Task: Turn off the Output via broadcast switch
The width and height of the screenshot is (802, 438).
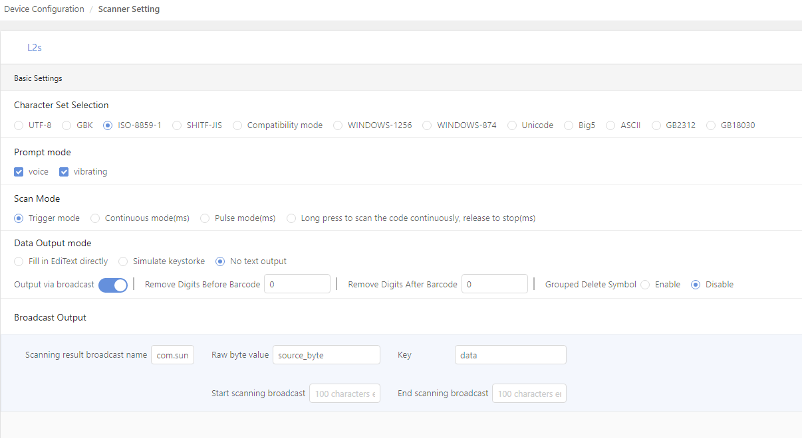Action: click(x=113, y=285)
